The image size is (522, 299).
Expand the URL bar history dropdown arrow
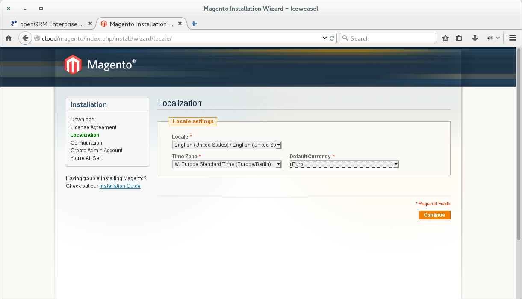[324, 38]
